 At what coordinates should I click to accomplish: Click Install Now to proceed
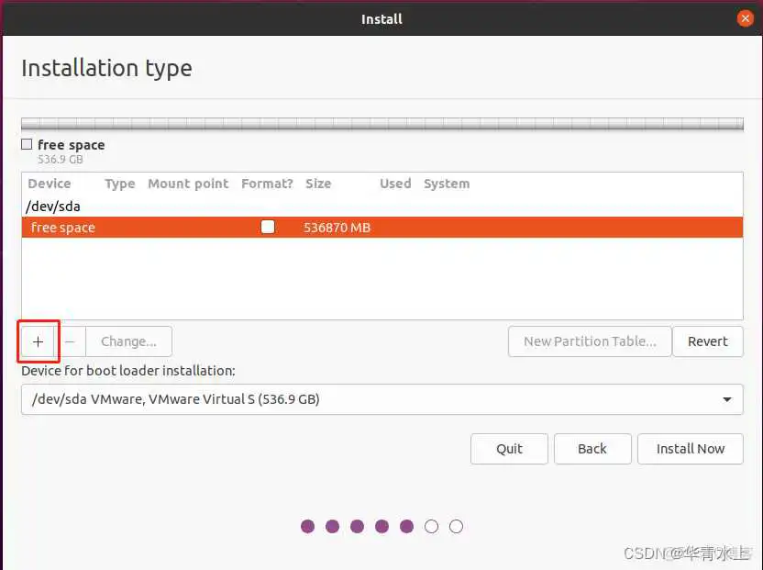coord(690,449)
